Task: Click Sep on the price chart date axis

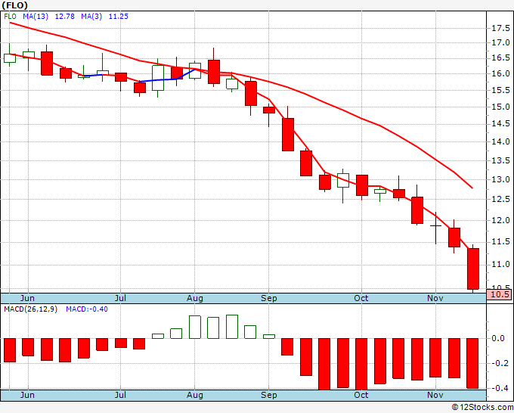Action: pos(269,298)
